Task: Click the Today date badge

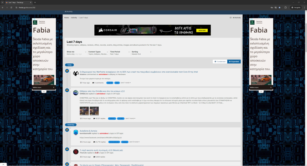Action: 70,65
